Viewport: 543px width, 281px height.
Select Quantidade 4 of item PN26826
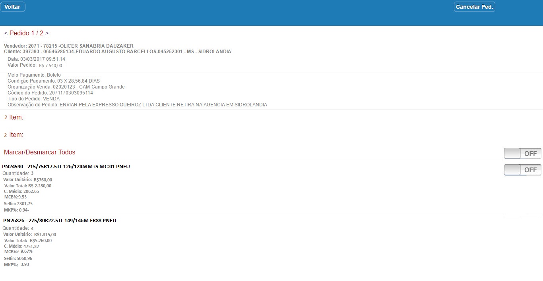(x=18, y=228)
